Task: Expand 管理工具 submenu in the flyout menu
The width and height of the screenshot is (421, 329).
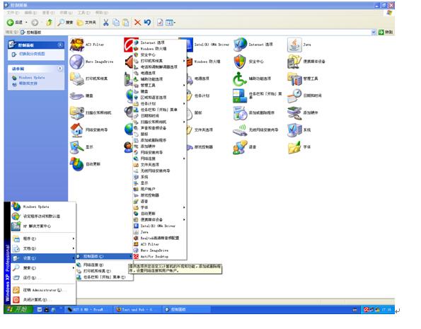Action: (159, 86)
